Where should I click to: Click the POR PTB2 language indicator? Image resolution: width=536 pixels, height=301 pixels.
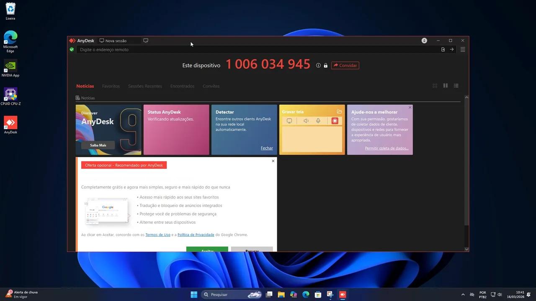(x=483, y=295)
